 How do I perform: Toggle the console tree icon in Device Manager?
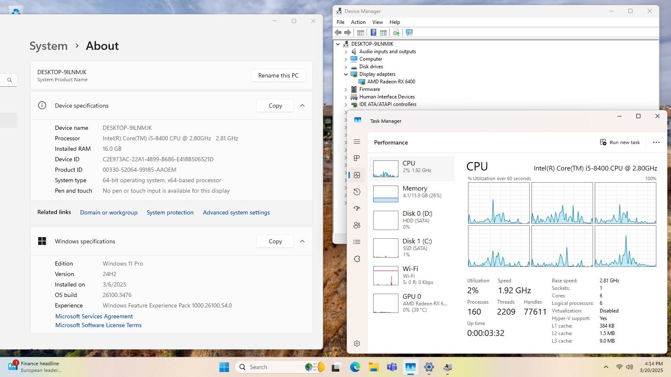pyautogui.click(x=361, y=33)
